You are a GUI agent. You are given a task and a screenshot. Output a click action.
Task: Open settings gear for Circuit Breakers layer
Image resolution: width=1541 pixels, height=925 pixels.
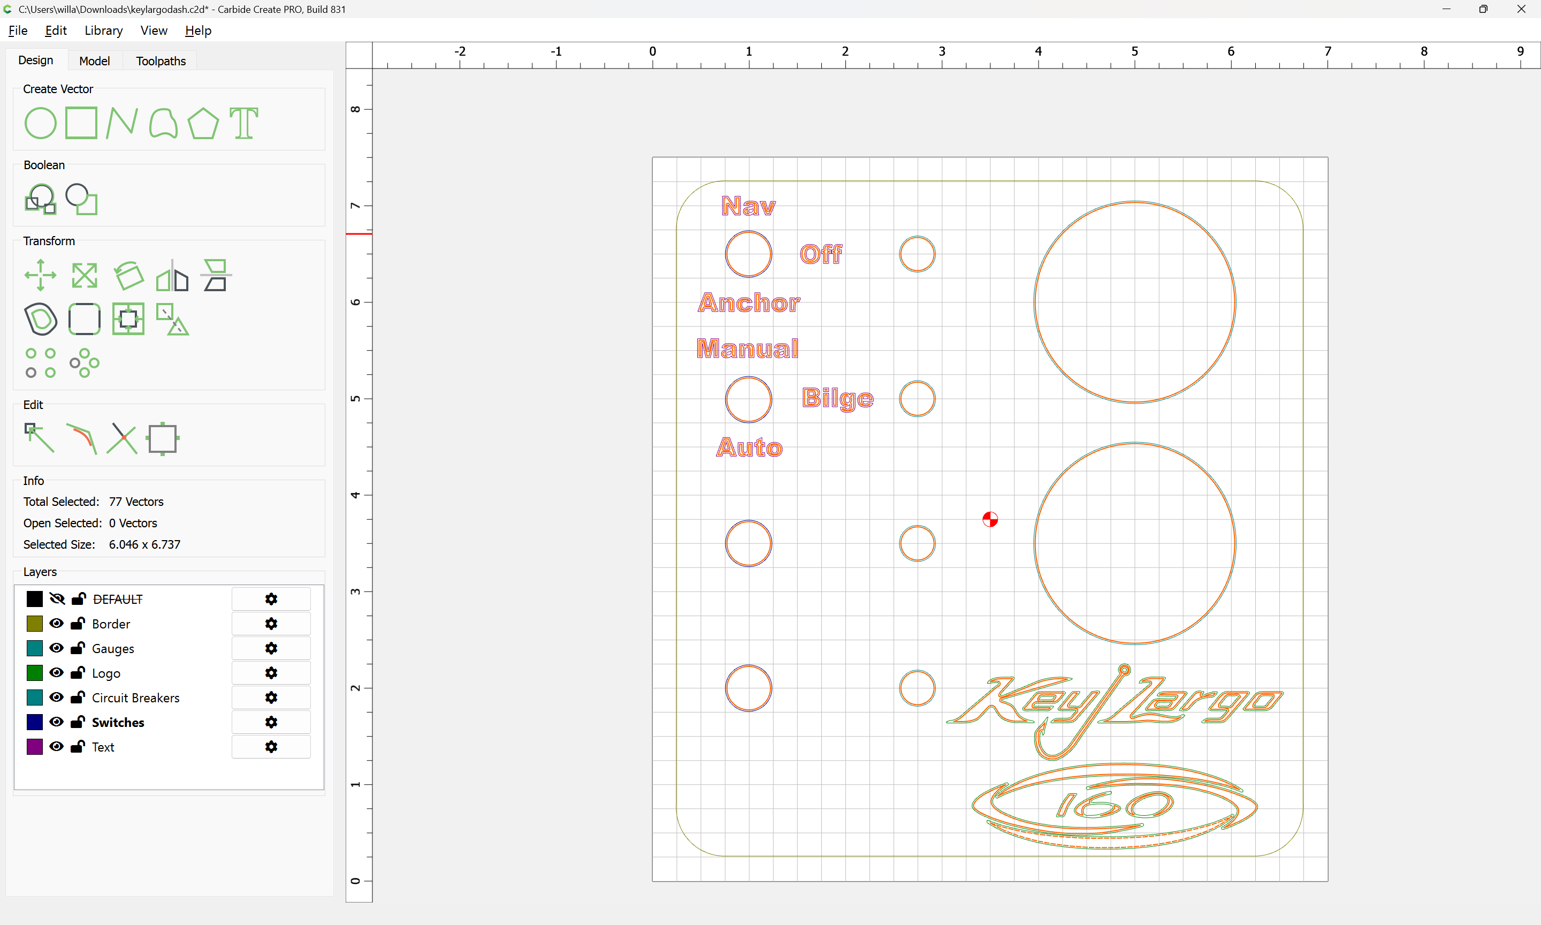pyautogui.click(x=271, y=697)
